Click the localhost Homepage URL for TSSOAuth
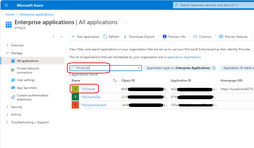 coord(237,89)
